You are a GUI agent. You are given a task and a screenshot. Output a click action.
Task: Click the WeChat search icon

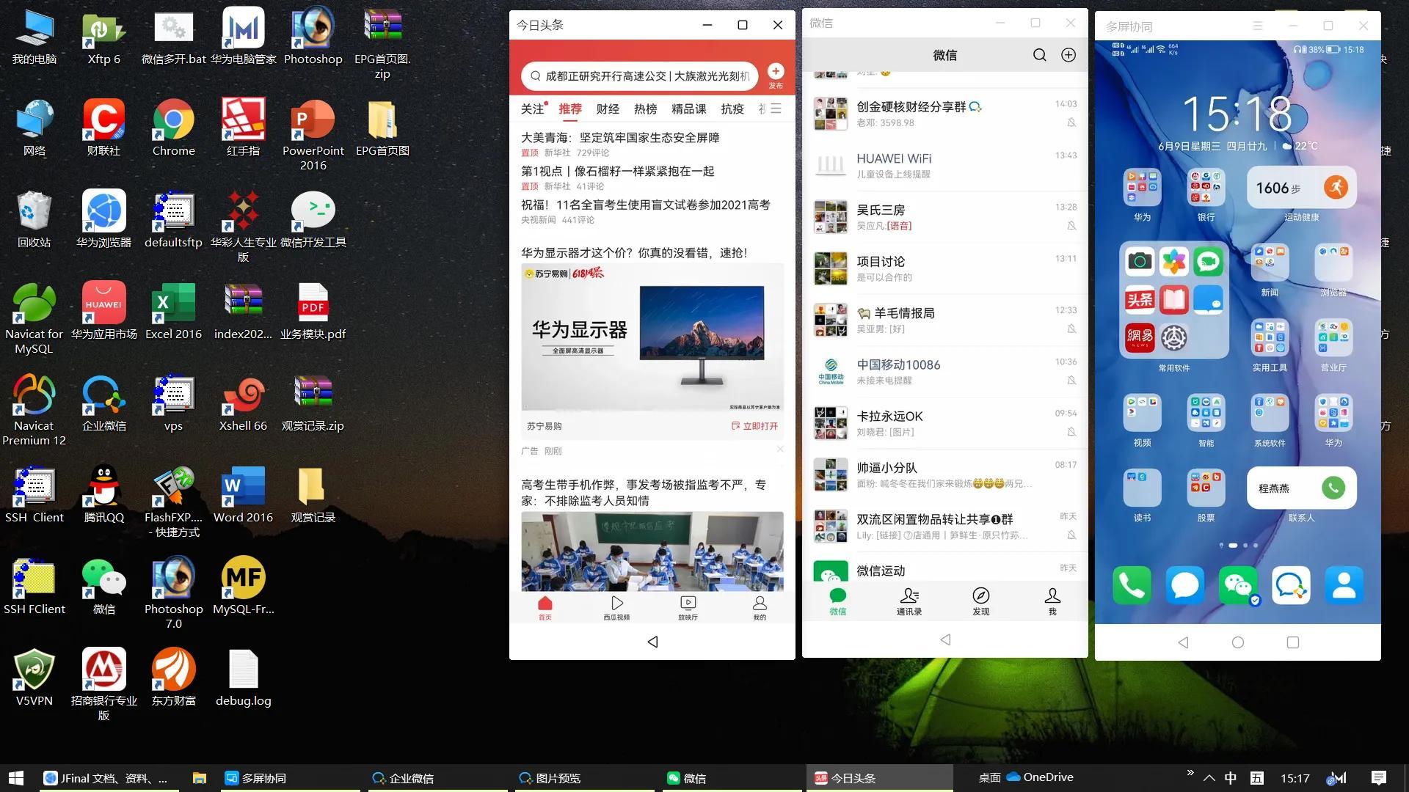pos(1038,55)
